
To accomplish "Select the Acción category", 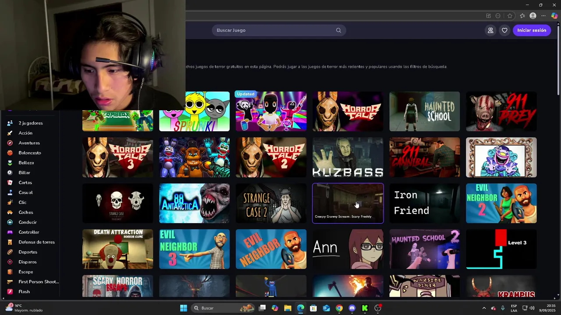I will pyautogui.click(x=25, y=133).
